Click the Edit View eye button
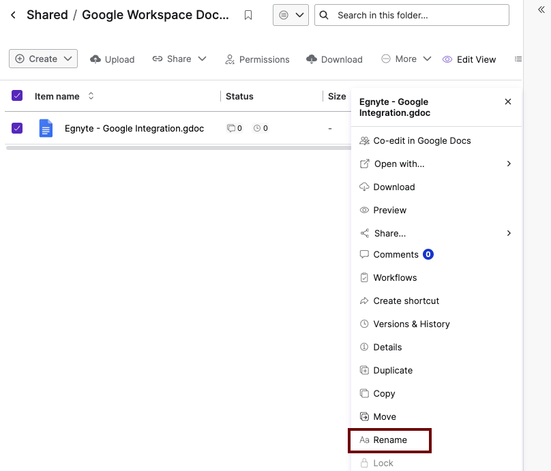The width and height of the screenshot is (551, 471). coord(468,59)
